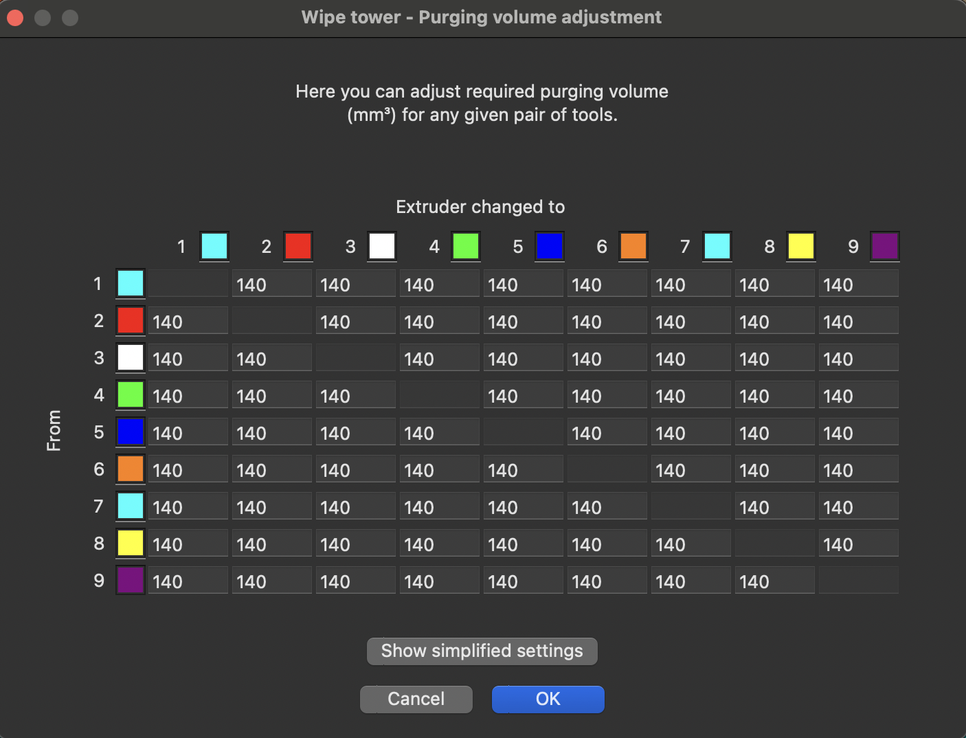Close the purging volume window
This screenshot has height=738, width=966.
[x=15, y=18]
